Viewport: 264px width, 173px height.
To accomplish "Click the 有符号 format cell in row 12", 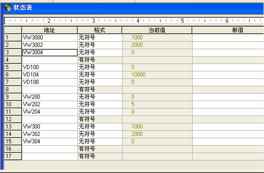I will pos(100,119).
